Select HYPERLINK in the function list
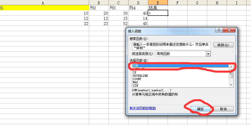 click(180, 76)
